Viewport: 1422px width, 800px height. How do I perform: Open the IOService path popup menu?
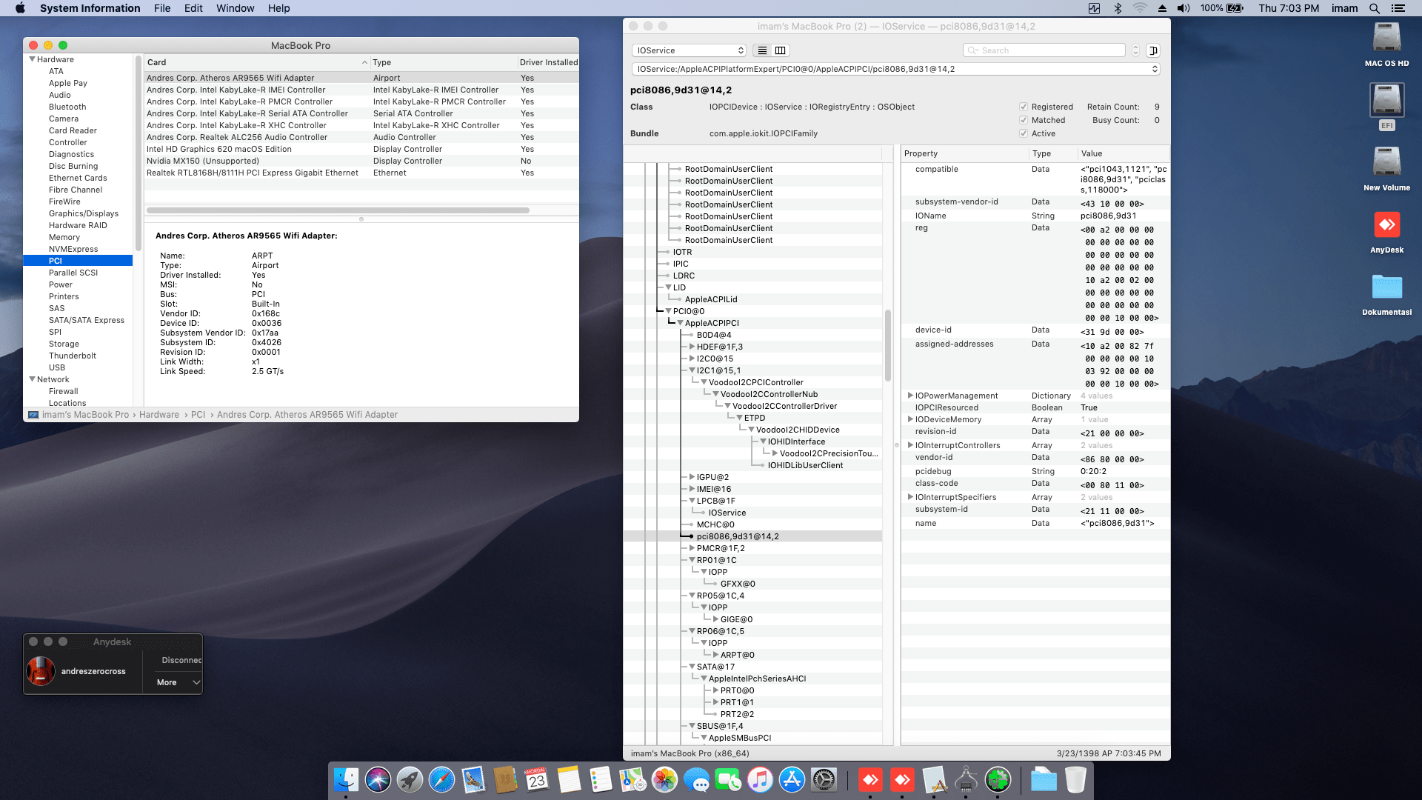(x=895, y=69)
